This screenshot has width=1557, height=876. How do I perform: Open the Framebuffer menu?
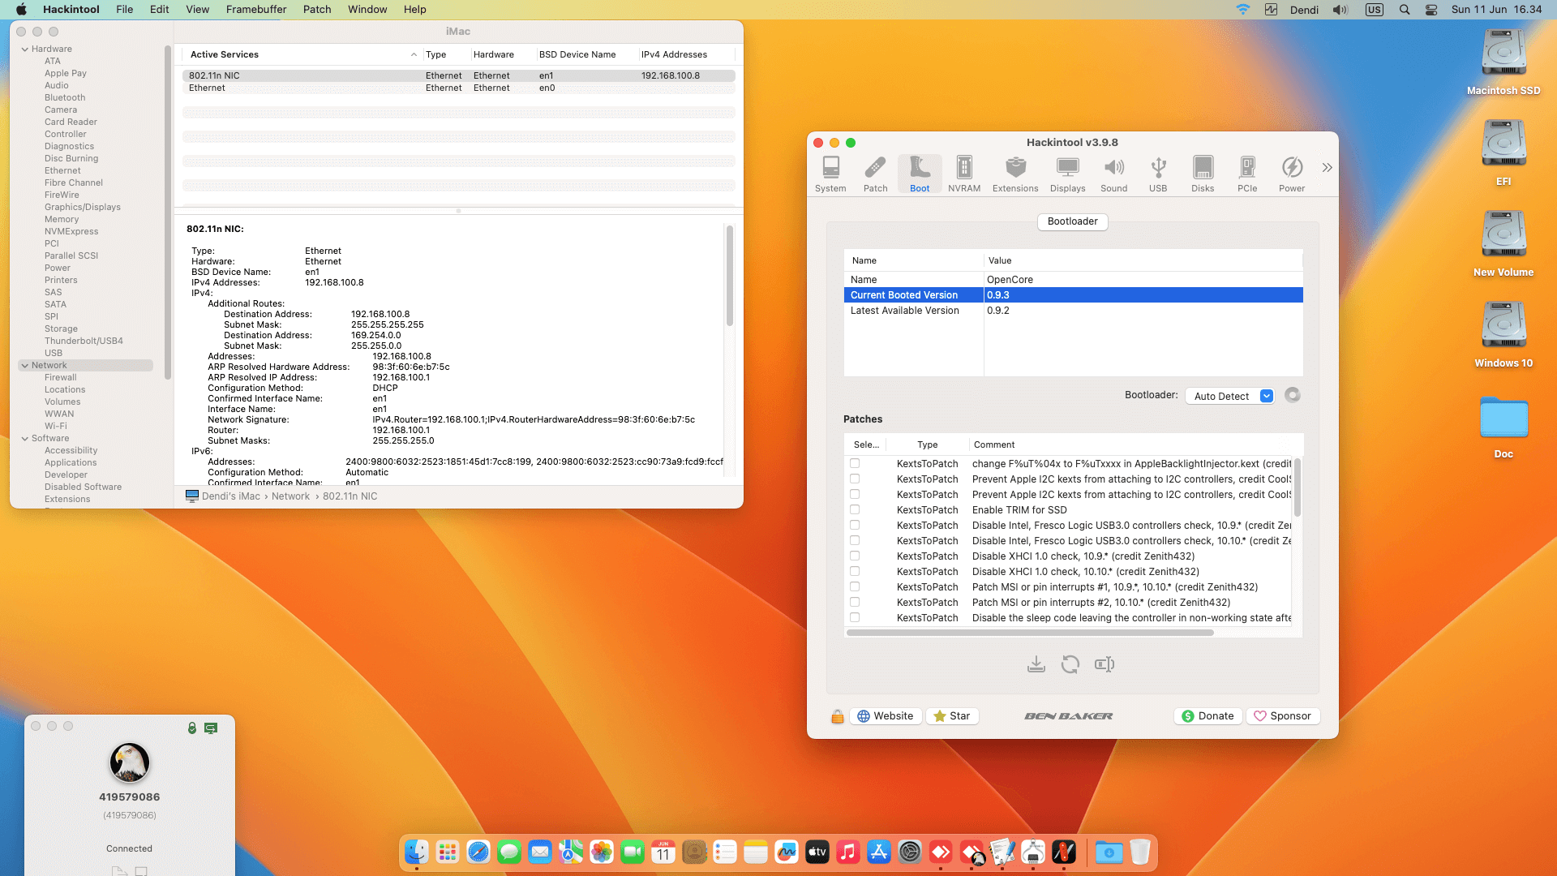256,9
